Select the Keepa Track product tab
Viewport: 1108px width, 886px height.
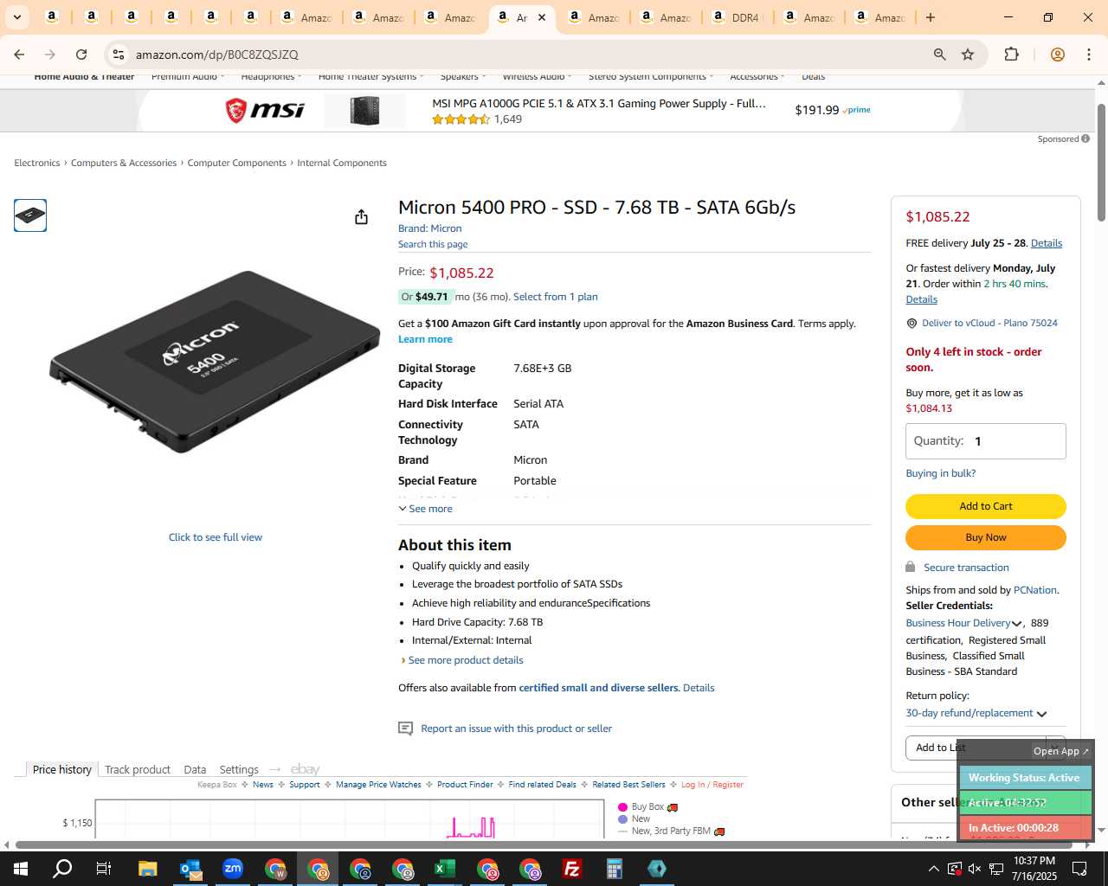pos(138,769)
